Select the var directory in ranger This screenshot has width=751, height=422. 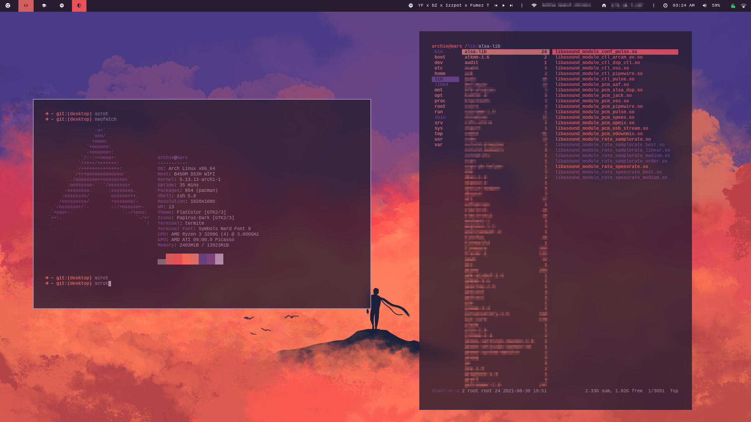pos(438,145)
